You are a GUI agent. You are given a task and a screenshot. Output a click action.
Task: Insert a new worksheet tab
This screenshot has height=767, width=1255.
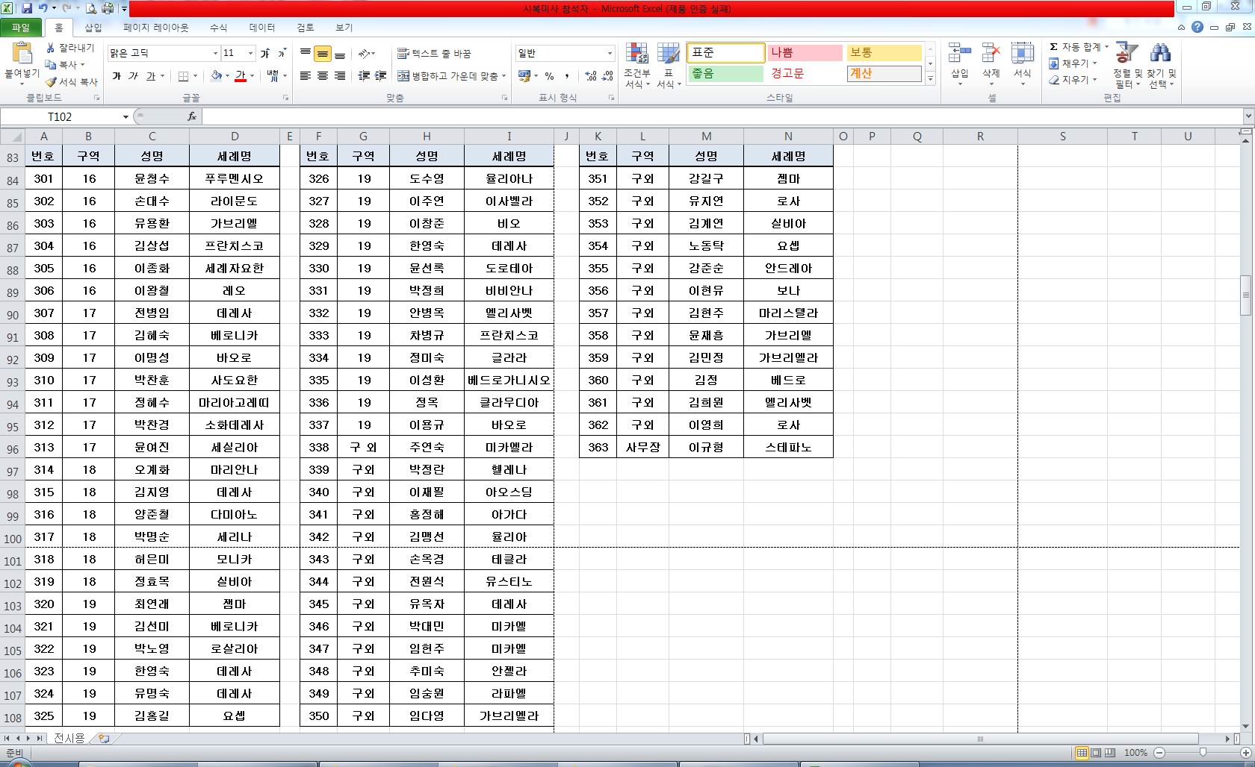tap(104, 739)
